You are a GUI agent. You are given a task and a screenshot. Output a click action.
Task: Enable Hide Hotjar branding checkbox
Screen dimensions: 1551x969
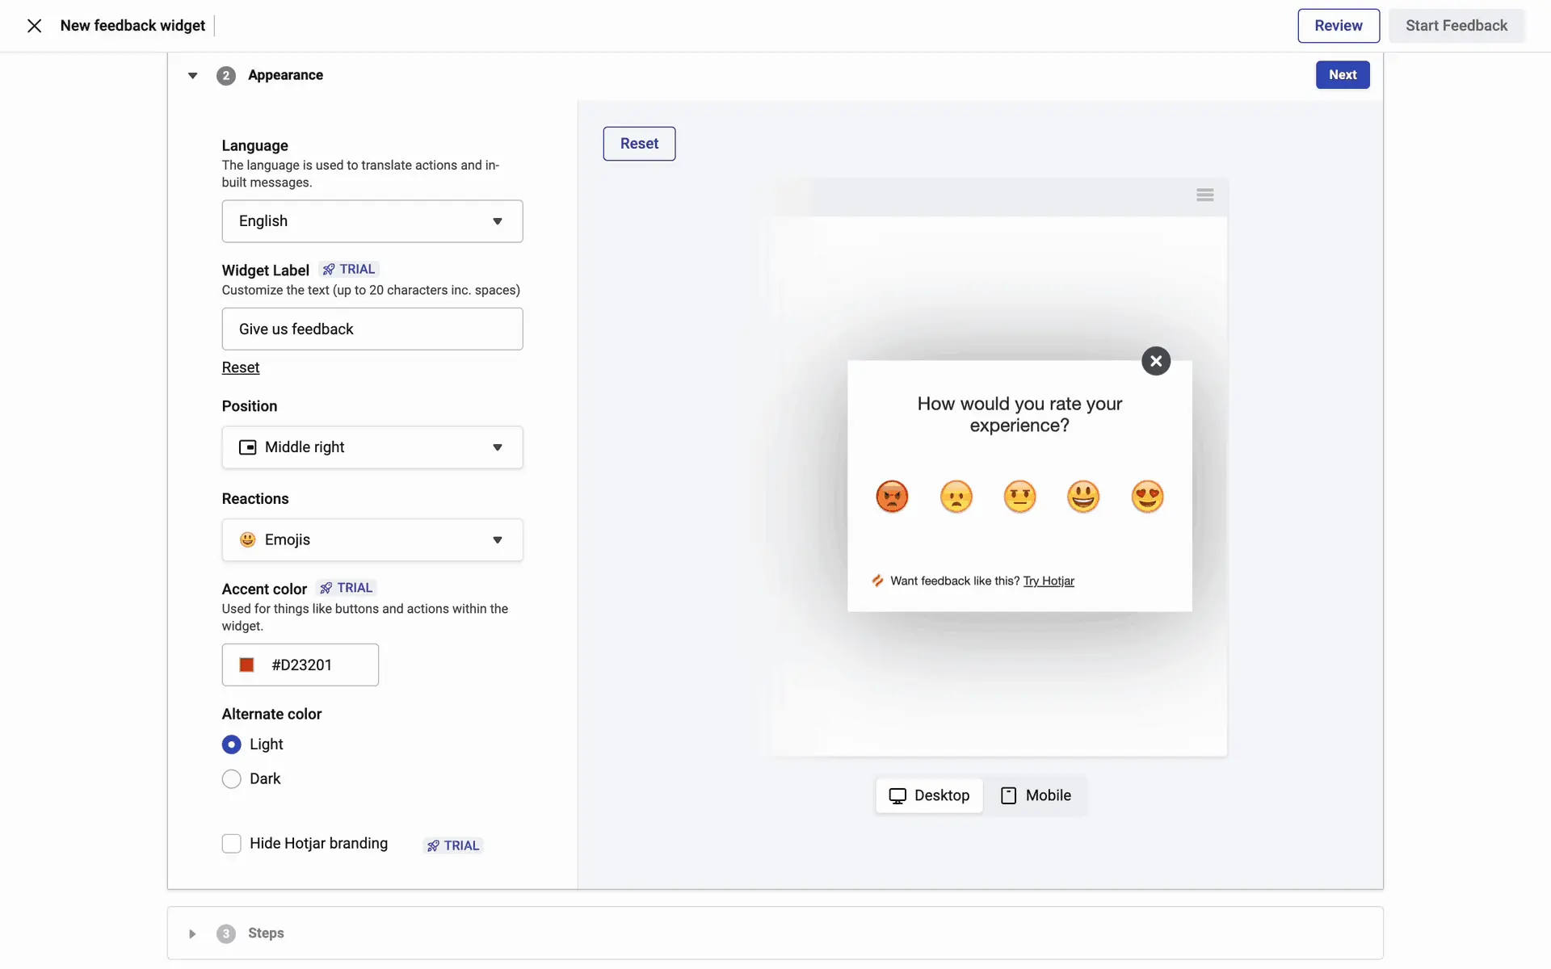(x=232, y=844)
